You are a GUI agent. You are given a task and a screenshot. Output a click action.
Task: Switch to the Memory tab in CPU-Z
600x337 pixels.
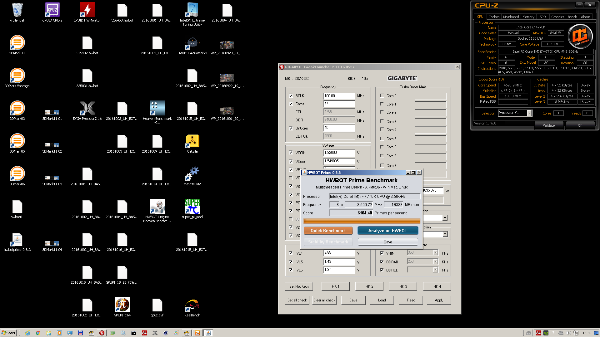pyautogui.click(x=528, y=17)
